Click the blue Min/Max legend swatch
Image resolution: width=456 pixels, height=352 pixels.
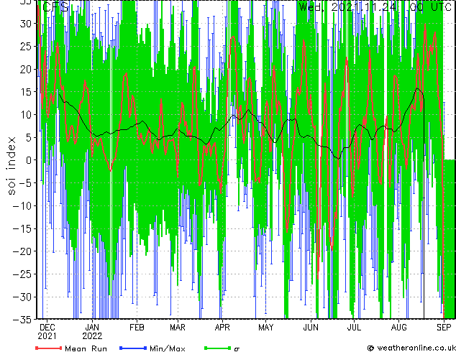coord(133,348)
